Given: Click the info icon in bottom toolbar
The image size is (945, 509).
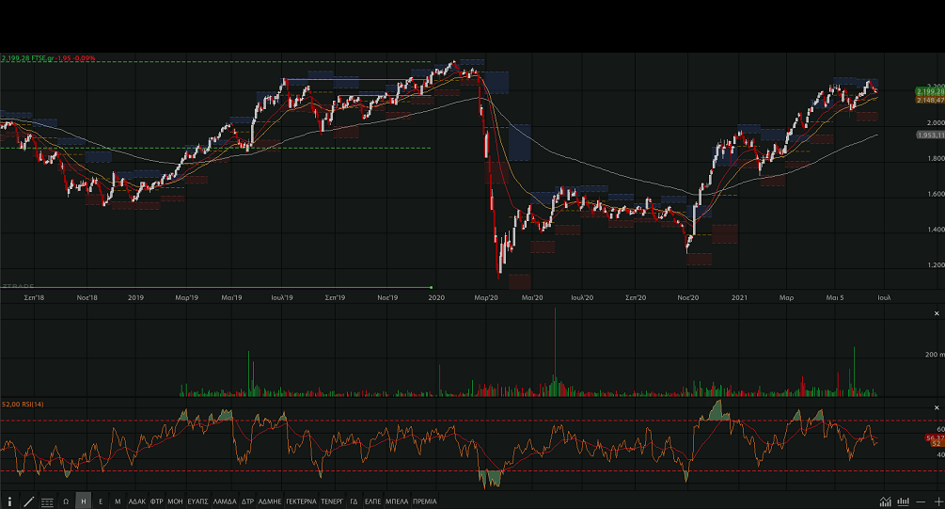Looking at the screenshot, I should (9, 501).
